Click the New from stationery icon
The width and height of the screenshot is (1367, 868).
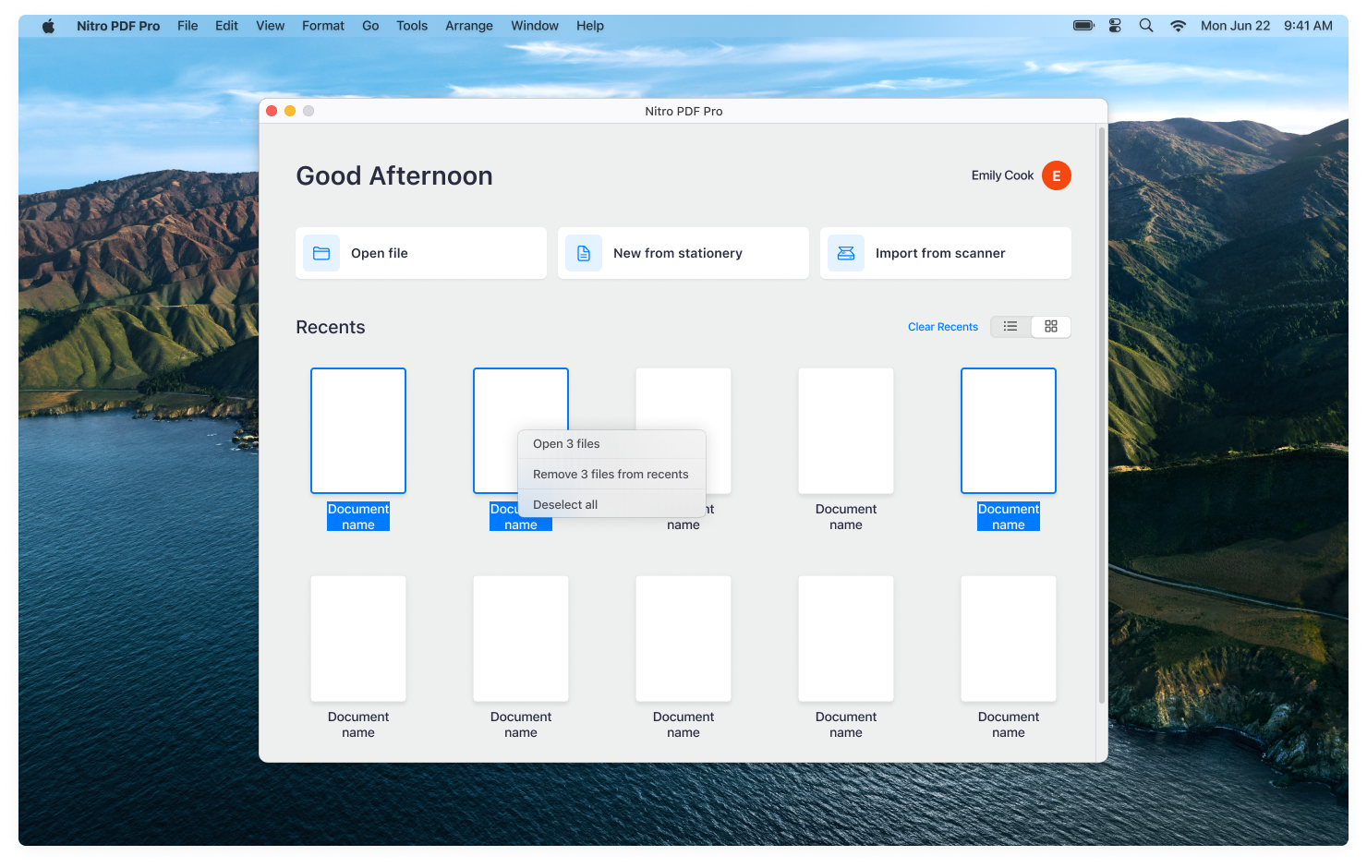click(583, 252)
